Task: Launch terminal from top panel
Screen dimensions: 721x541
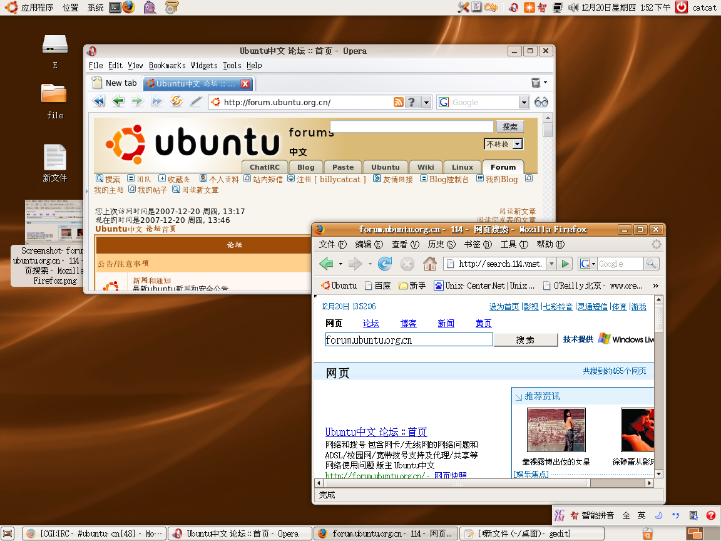Action: (115, 8)
